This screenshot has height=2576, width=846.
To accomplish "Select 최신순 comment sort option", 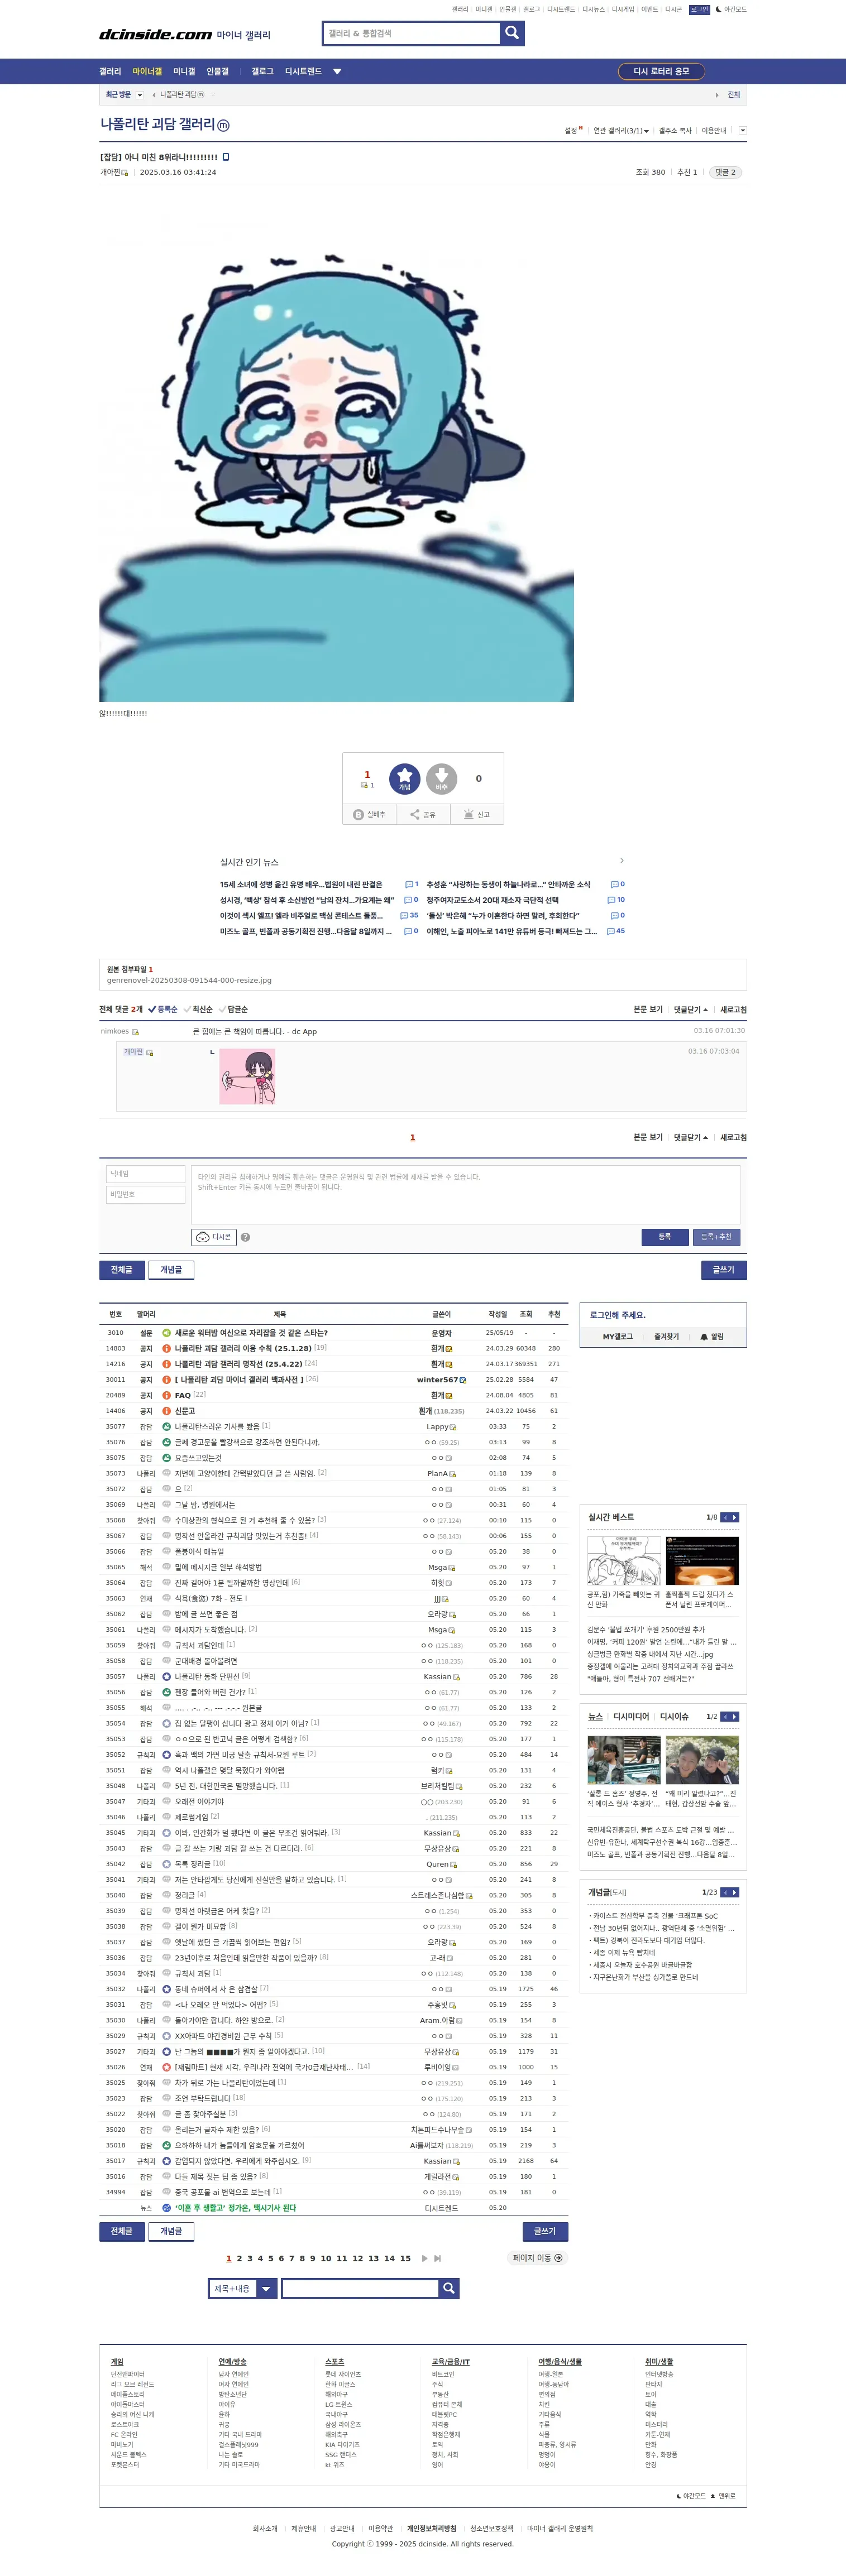I will coord(198,1009).
